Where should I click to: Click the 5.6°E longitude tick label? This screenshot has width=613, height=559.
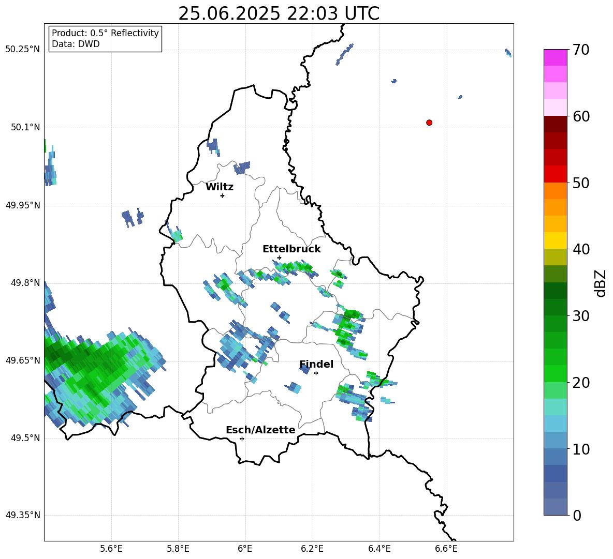click(x=111, y=549)
